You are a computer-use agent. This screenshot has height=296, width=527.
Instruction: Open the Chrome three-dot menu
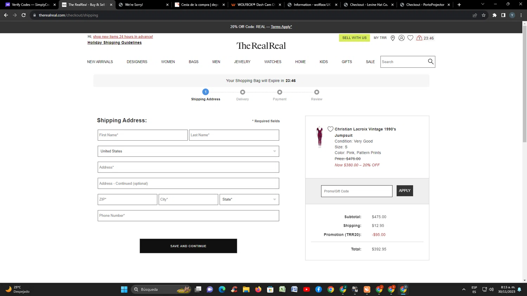coord(521,15)
